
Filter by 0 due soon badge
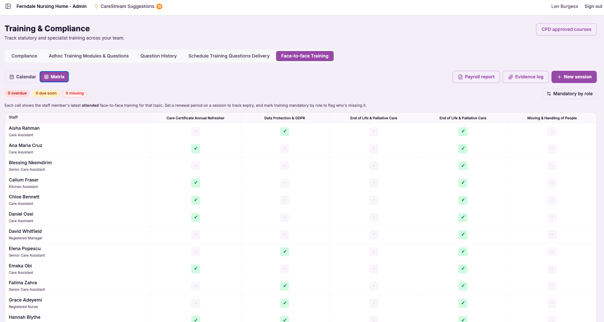(x=46, y=93)
